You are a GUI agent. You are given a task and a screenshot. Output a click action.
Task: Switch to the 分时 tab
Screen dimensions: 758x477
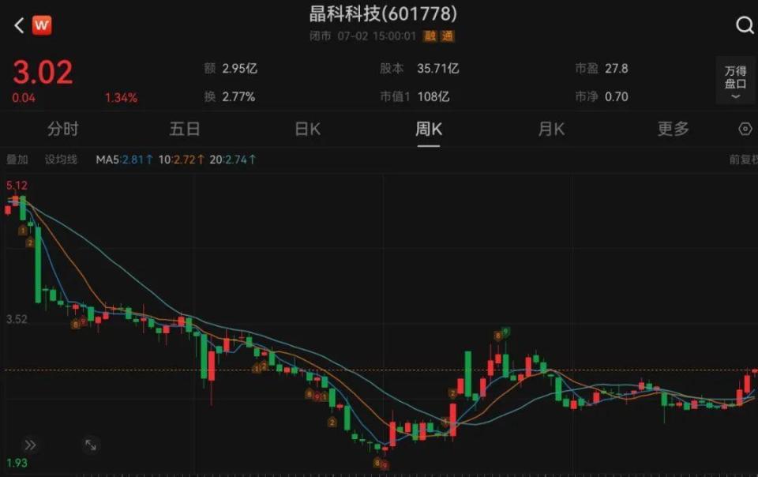[x=63, y=129]
